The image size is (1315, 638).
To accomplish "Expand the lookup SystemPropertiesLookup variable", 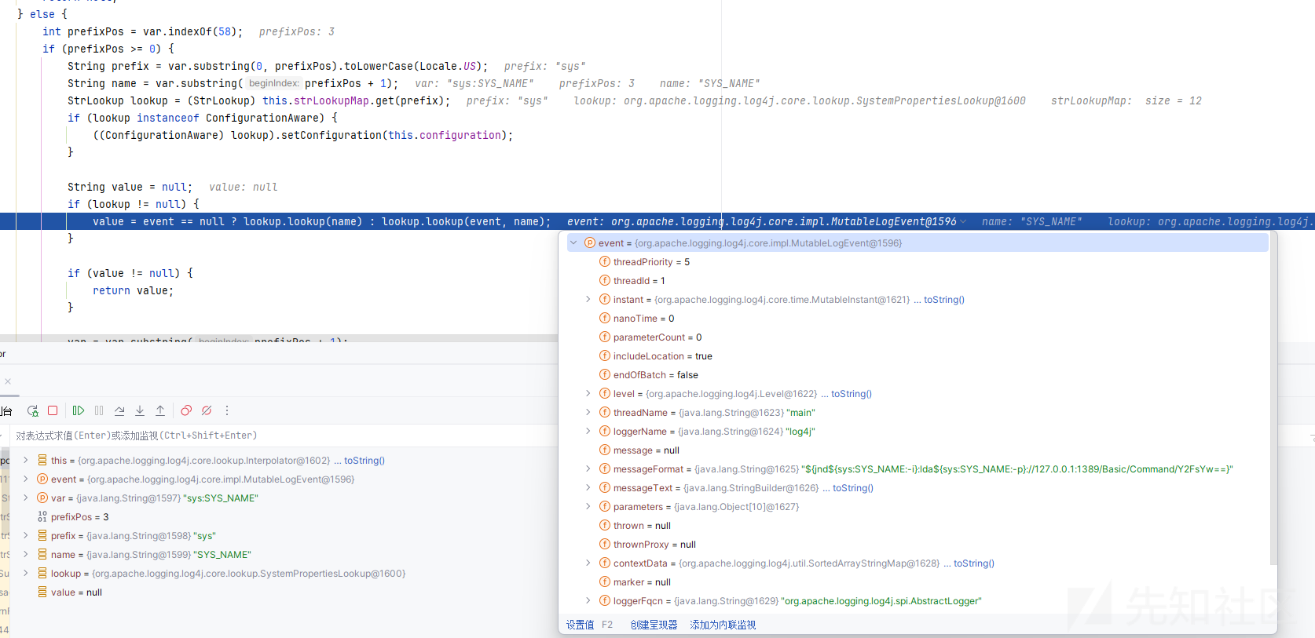I will [25, 573].
